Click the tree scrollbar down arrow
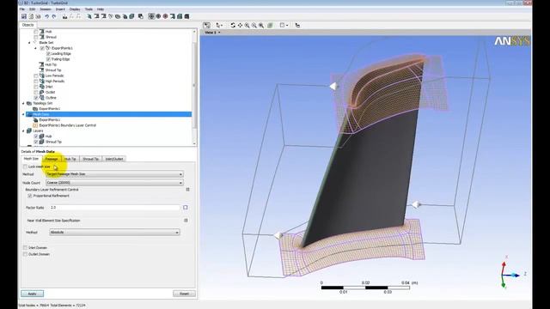The width and height of the screenshot is (550, 309). tap(194, 143)
